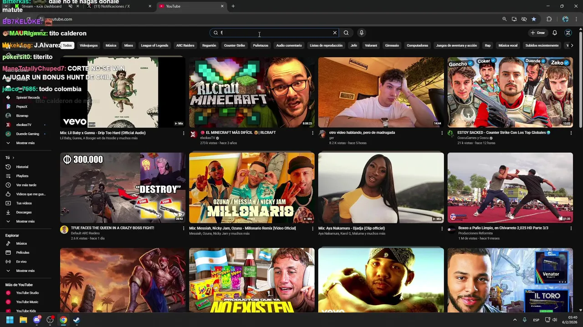Screen dimensions: 583x327
Task: Open options for TFUE boss fight video
Action: click(184, 228)
